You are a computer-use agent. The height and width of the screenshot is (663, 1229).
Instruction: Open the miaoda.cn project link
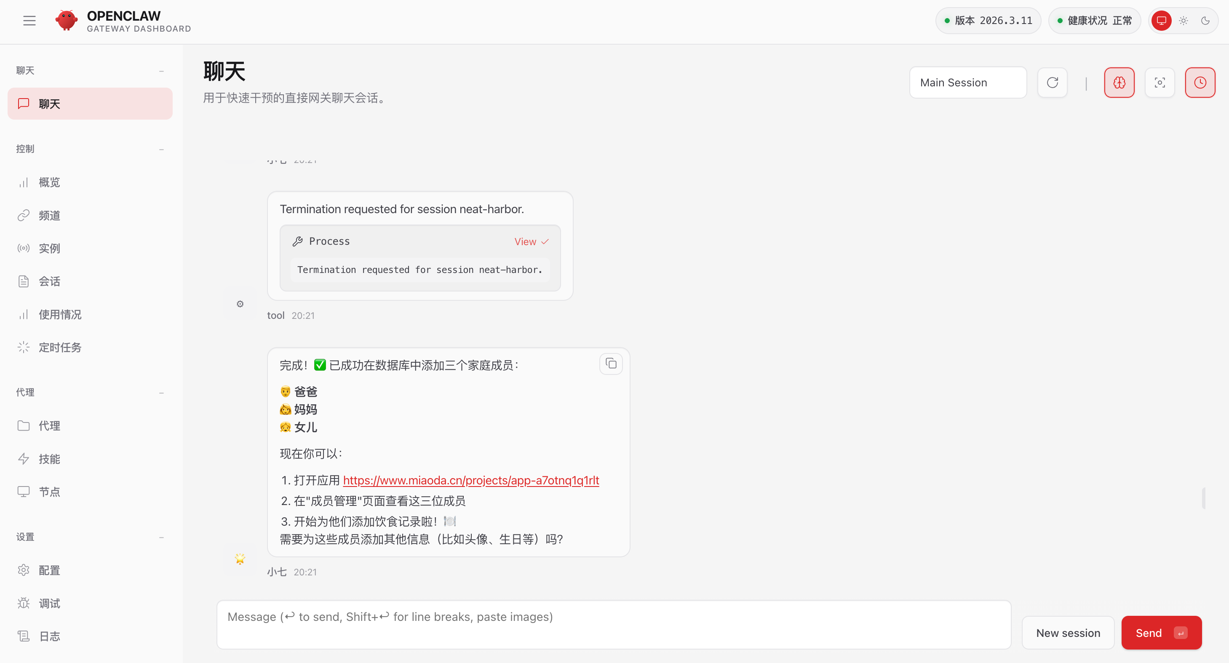click(x=470, y=480)
